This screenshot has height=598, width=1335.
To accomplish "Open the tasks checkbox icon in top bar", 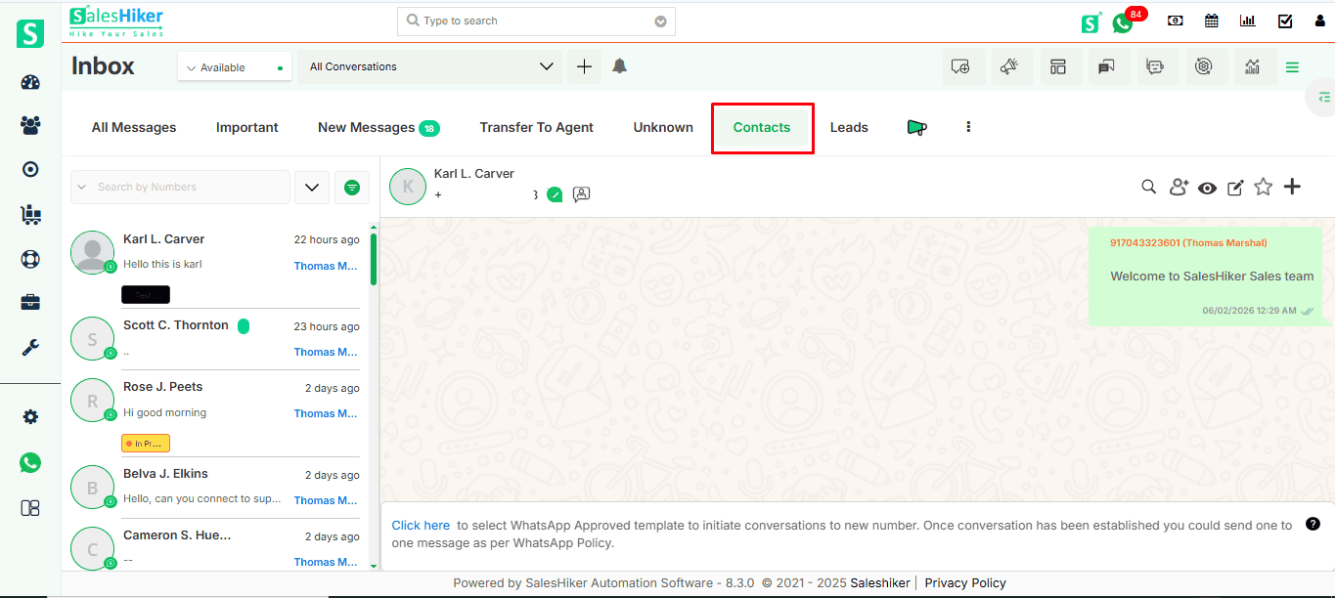I will (1285, 21).
